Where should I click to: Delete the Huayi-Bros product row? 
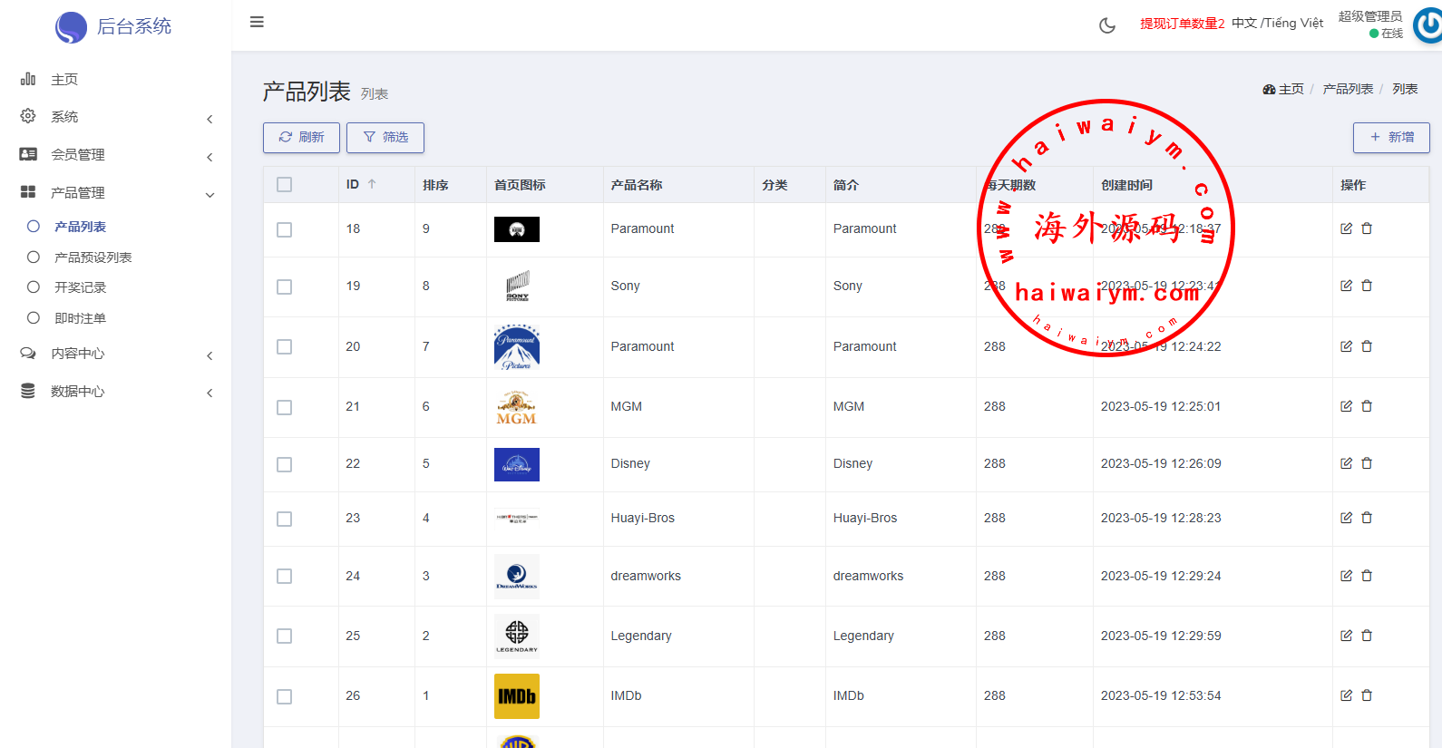tap(1367, 518)
